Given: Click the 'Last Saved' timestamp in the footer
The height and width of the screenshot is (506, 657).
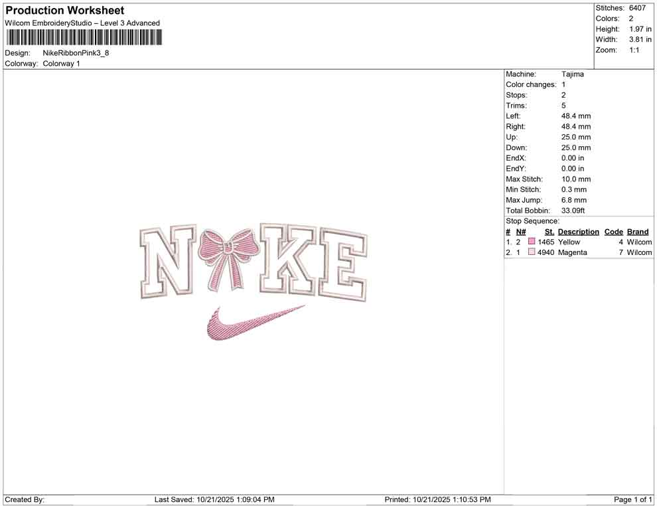Looking at the screenshot, I should 214,500.
